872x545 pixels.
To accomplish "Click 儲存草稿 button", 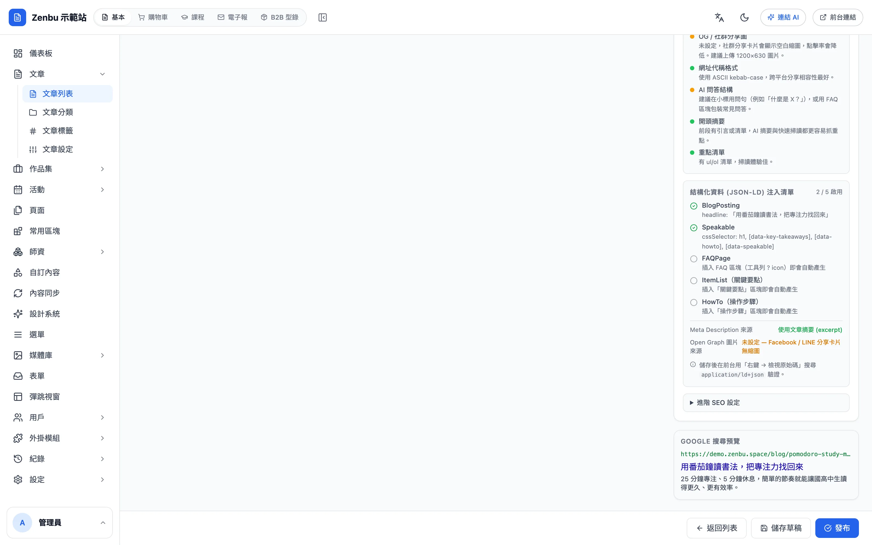I will [781, 528].
